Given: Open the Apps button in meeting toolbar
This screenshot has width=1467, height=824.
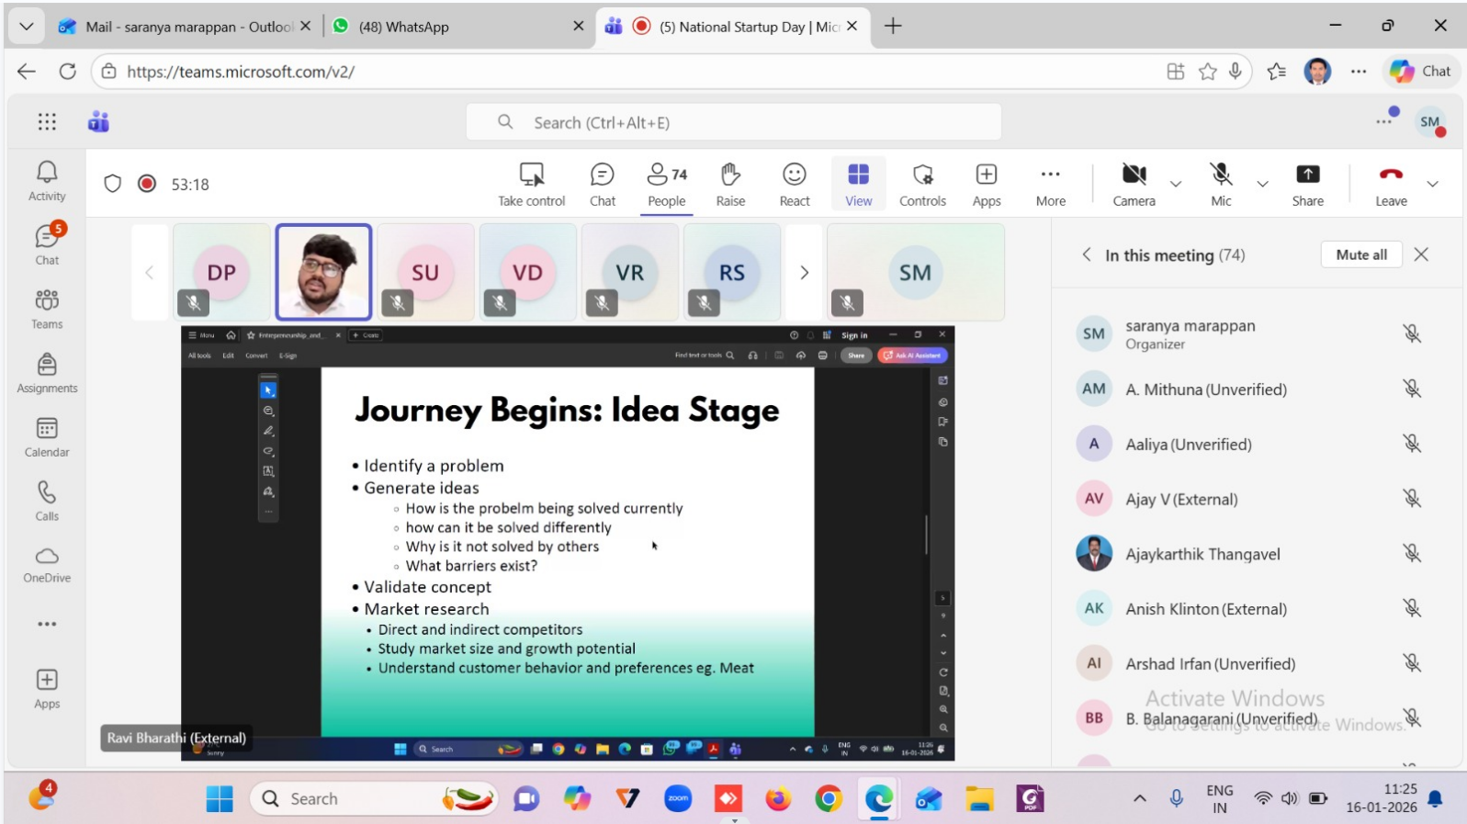Looking at the screenshot, I should [x=986, y=184].
